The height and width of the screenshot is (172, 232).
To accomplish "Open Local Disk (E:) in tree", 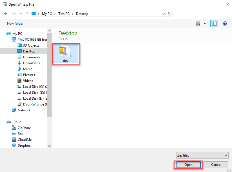I will click(35, 98).
